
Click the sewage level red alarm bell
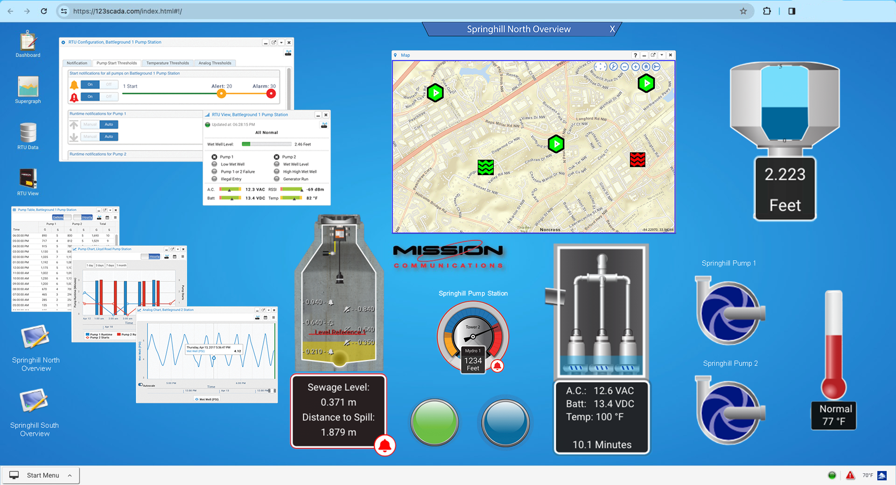(385, 445)
